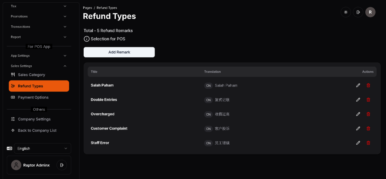
Task: Click the top-right logout icon
Action: pos(358,12)
